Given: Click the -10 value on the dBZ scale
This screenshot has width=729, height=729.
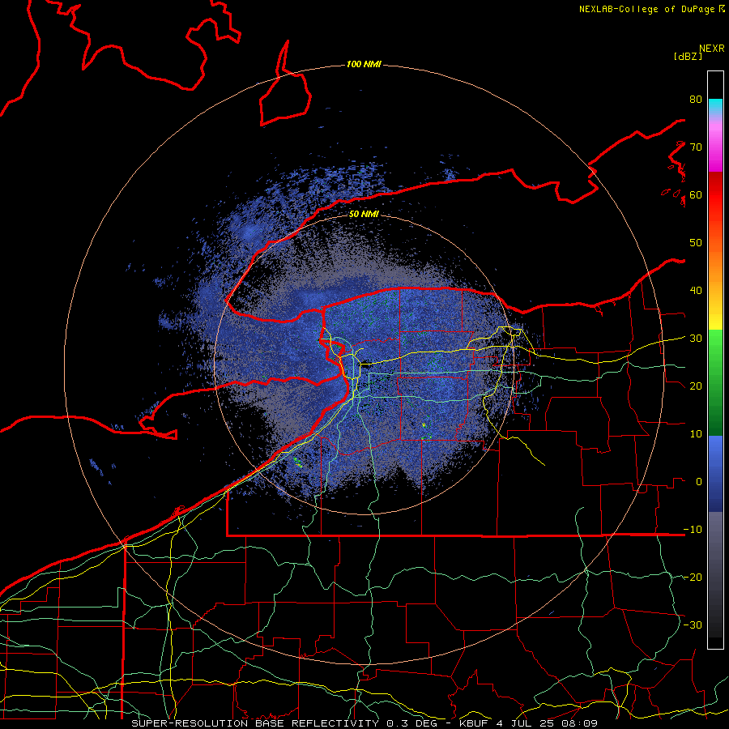Looking at the screenshot, I should (693, 529).
